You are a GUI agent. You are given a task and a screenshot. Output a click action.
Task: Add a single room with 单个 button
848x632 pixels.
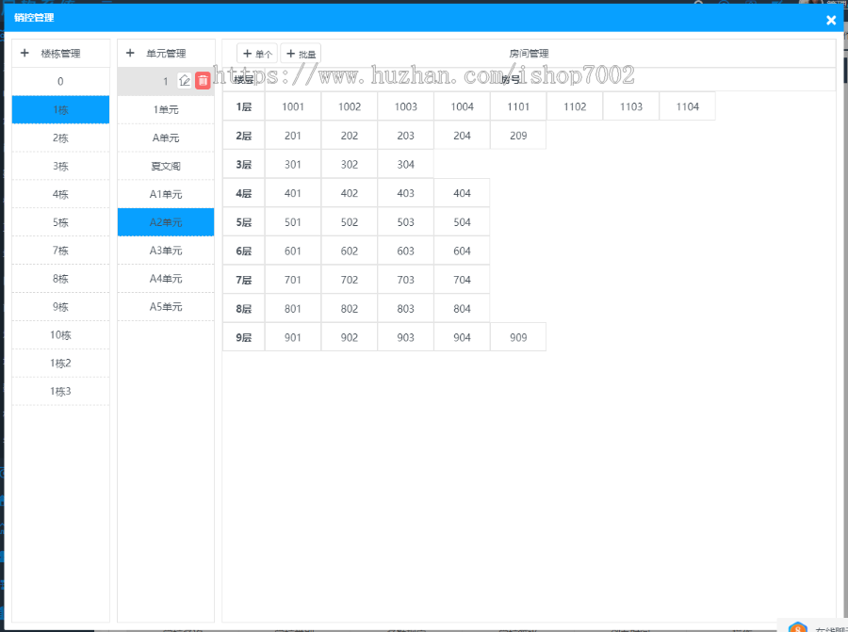(x=257, y=54)
